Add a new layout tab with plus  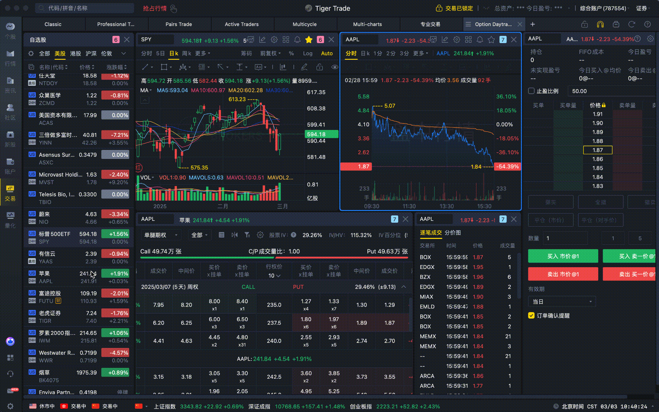(533, 24)
